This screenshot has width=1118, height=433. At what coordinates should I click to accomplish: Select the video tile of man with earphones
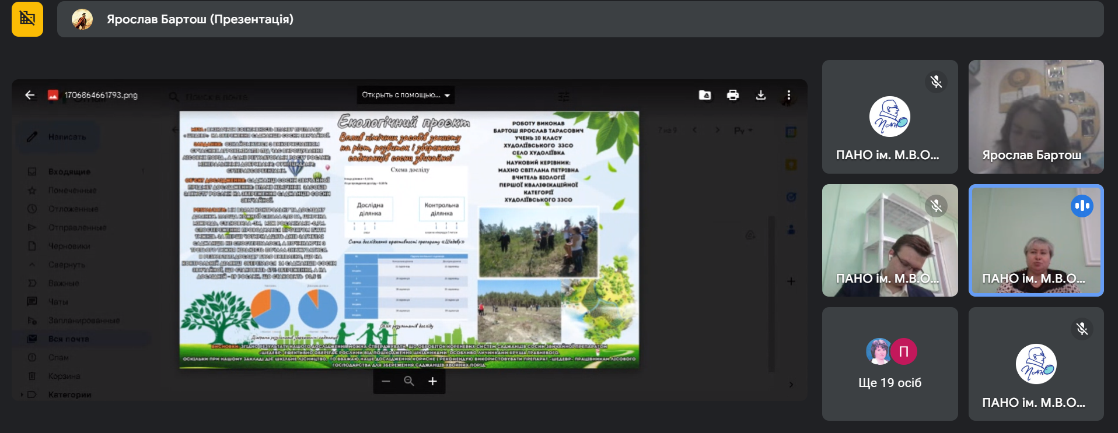[x=890, y=240]
